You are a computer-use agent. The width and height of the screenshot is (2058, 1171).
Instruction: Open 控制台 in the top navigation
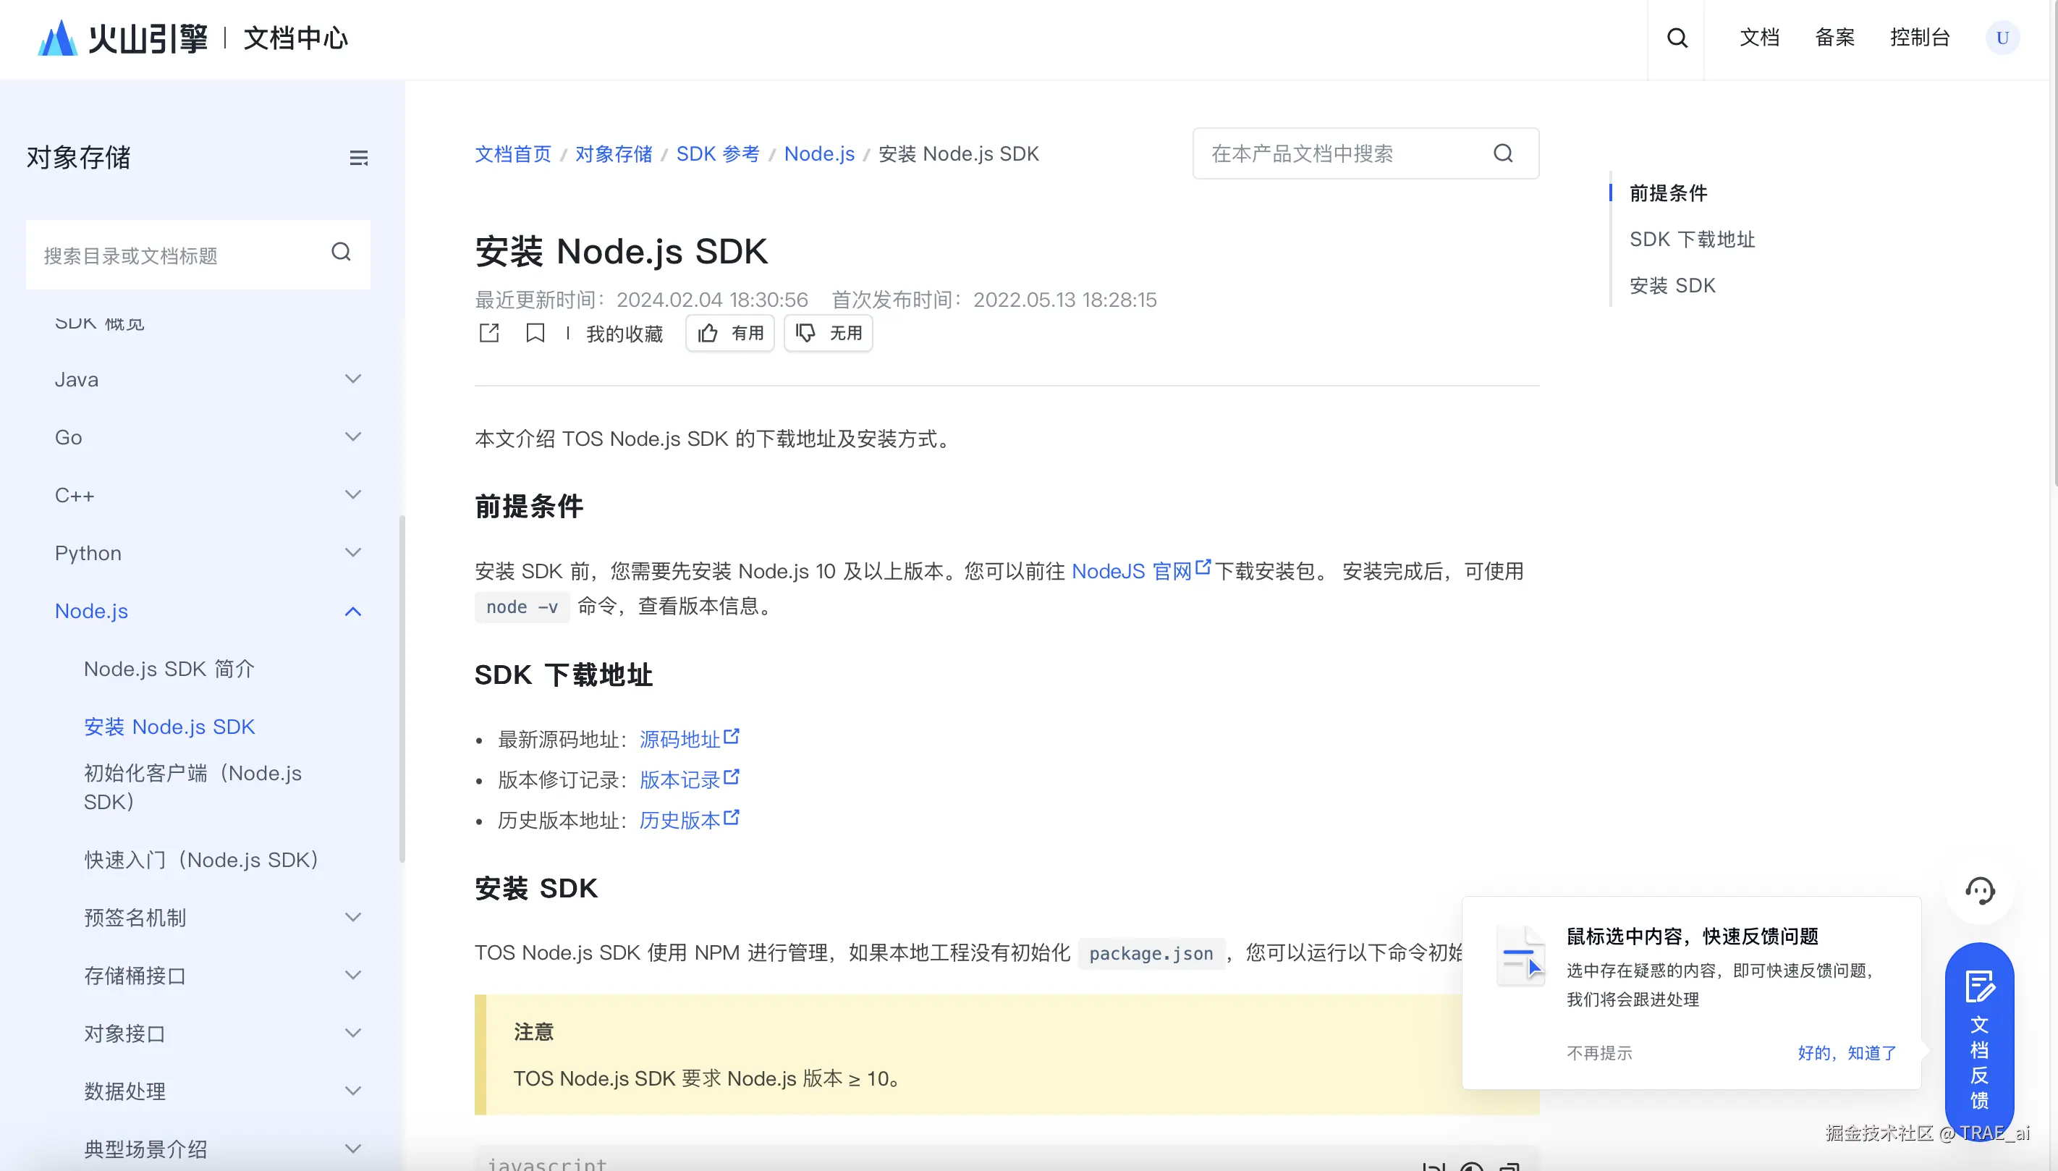click(1919, 38)
